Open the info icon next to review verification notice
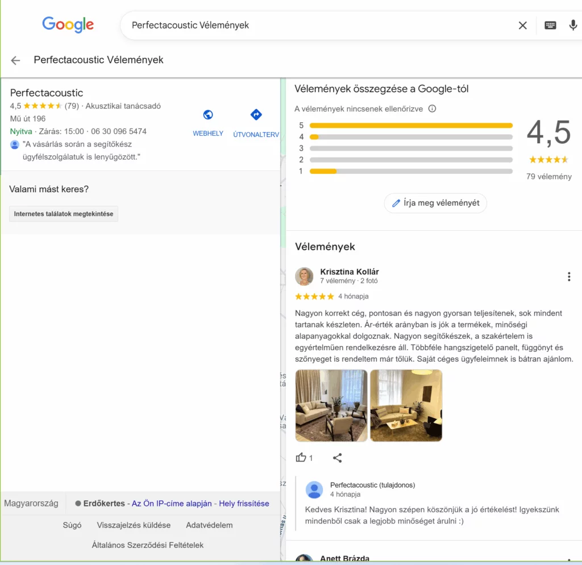This screenshot has width=582, height=565. (x=432, y=108)
